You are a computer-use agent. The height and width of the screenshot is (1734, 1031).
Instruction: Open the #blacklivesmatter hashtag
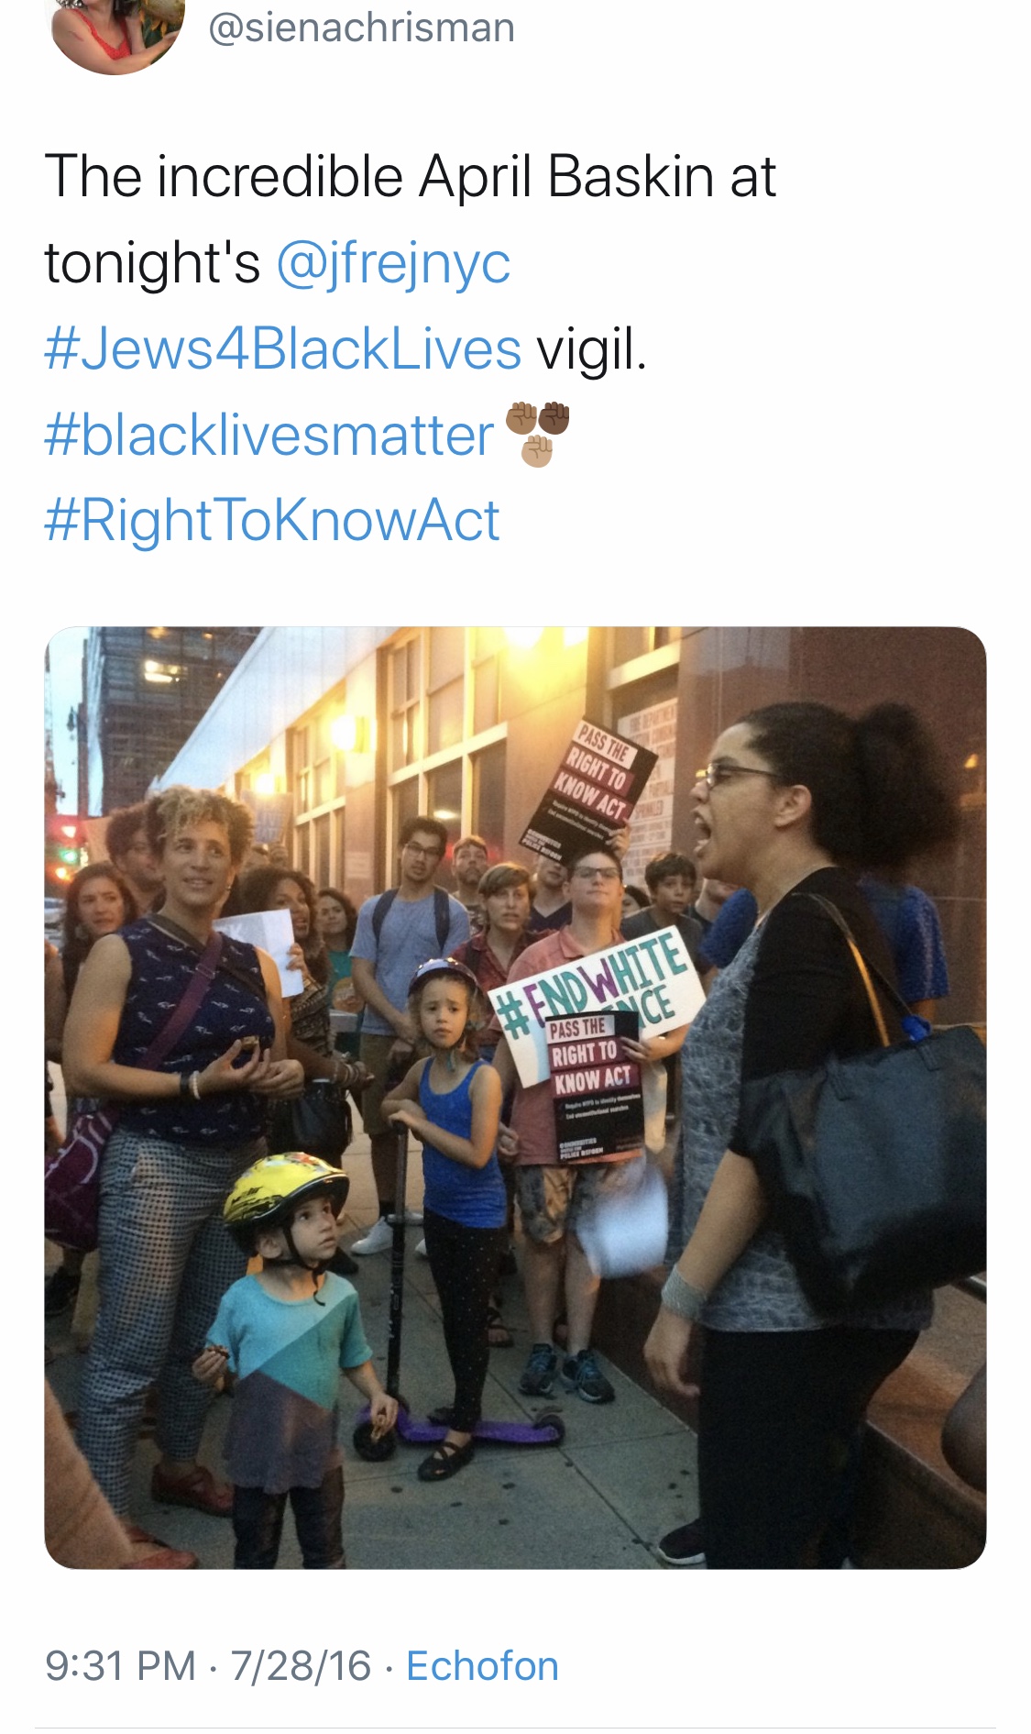click(x=269, y=435)
